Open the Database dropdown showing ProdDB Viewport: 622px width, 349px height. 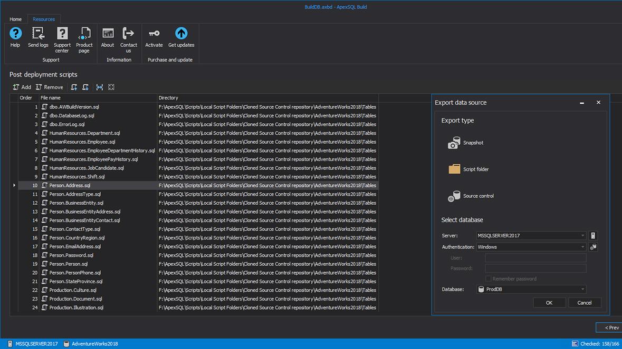coord(582,290)
